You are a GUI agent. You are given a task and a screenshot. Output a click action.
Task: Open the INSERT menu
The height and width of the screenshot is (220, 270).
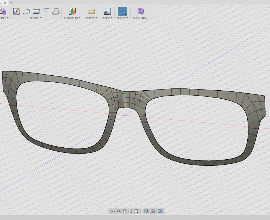click(107, 18)
